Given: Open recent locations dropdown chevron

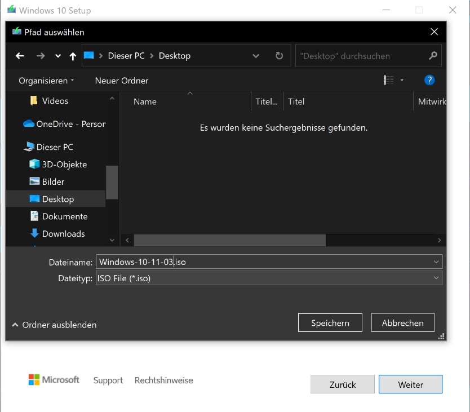Looking at the screenshot, I should [x=58, y=56].
